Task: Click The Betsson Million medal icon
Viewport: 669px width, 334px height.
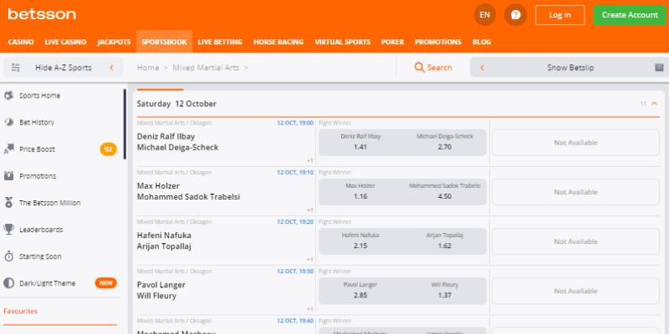Action: [8, 203]
